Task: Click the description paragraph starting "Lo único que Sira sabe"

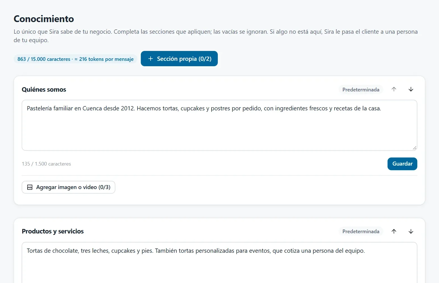Action: pyautogui.click(x=216, y=36)
